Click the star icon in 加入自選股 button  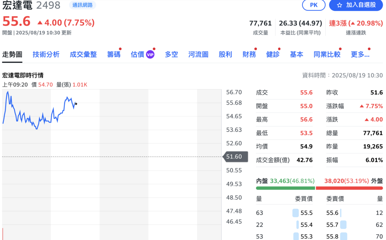tap(340, 5)
